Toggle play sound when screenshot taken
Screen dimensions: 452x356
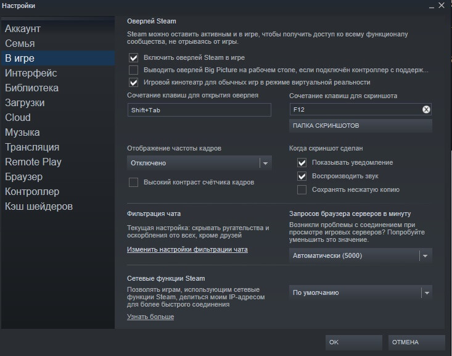pyautogui.click(x=302, y=176)
